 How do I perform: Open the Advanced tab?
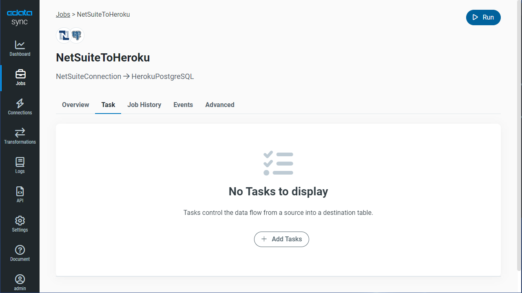click(x=220, y=105)
